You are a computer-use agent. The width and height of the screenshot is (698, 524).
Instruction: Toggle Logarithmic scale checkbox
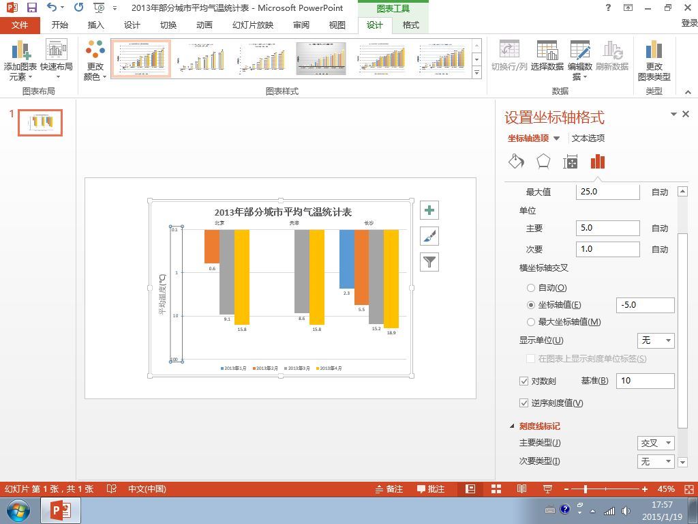pos(524,381)
